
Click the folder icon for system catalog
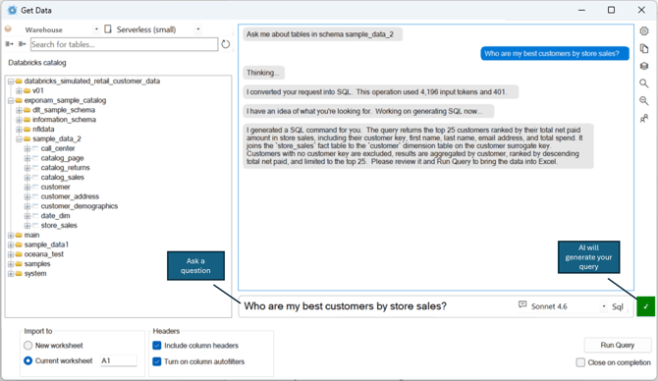pos(19,274)
